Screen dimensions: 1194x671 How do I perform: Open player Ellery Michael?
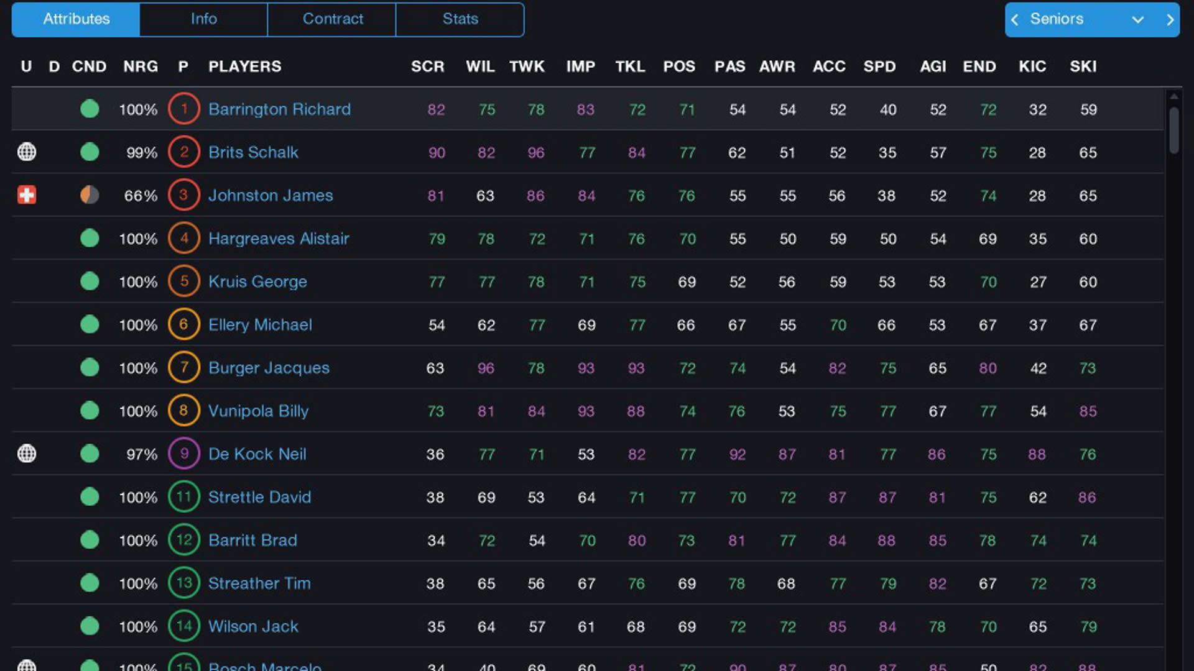click(x=260, y=325)
